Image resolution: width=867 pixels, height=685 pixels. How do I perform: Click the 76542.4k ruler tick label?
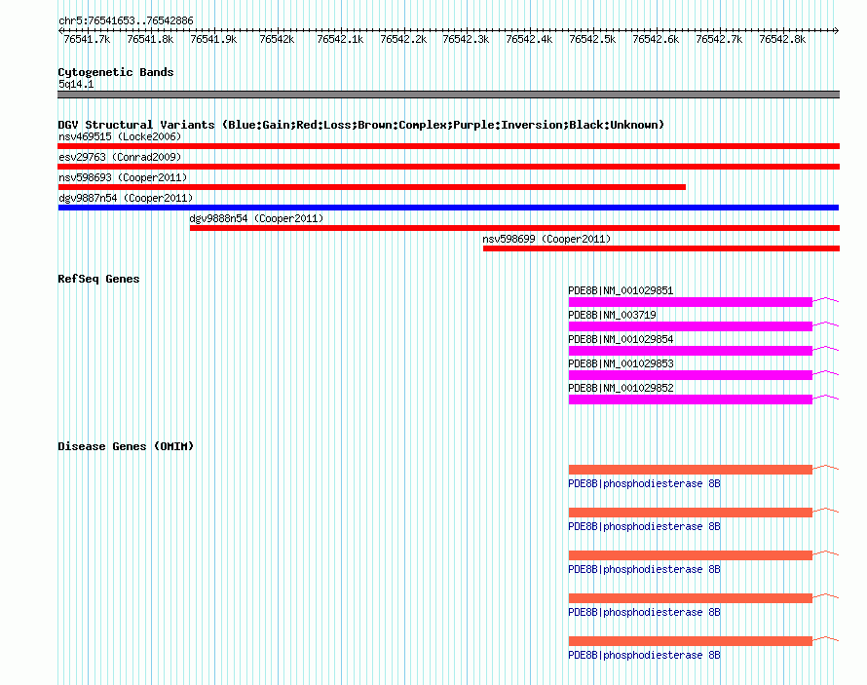pos(529,39)
